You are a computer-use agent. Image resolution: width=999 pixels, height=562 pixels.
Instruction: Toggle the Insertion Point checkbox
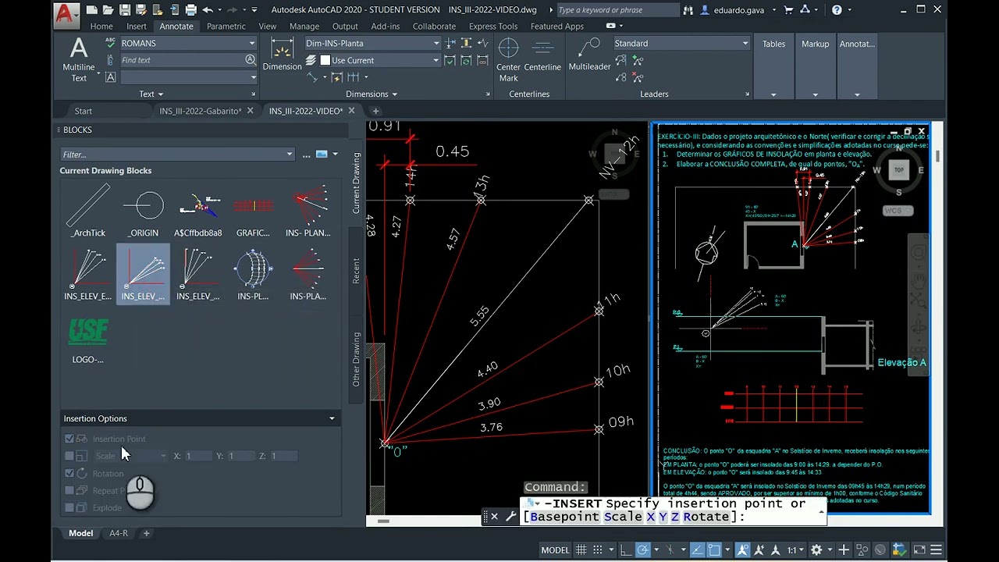(69, 439)
